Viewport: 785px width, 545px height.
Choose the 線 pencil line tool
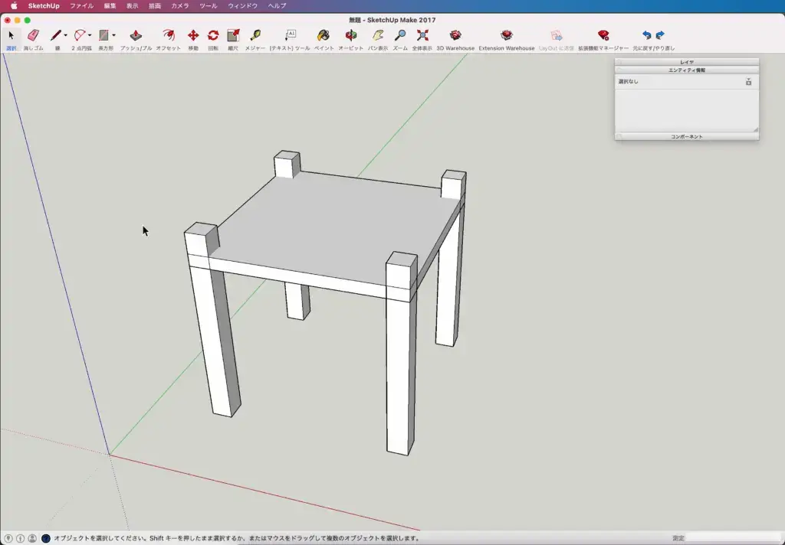(55, 36)
